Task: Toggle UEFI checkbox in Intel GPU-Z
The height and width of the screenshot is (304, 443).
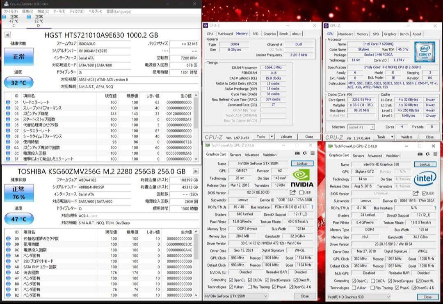Action: click(425, 194)
